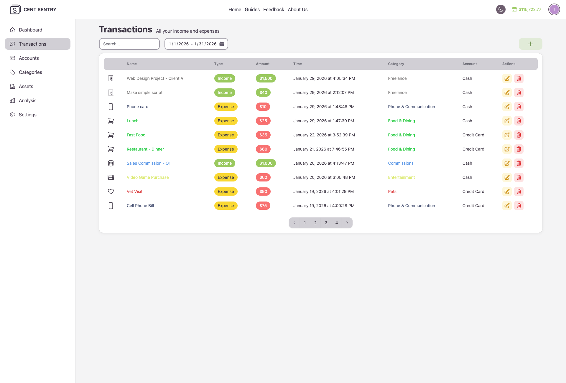Delete the Cell Phone Bill transaction
The height and width of the screenshot is (383, 566).
pyautogui.click(x=519, y=206)
